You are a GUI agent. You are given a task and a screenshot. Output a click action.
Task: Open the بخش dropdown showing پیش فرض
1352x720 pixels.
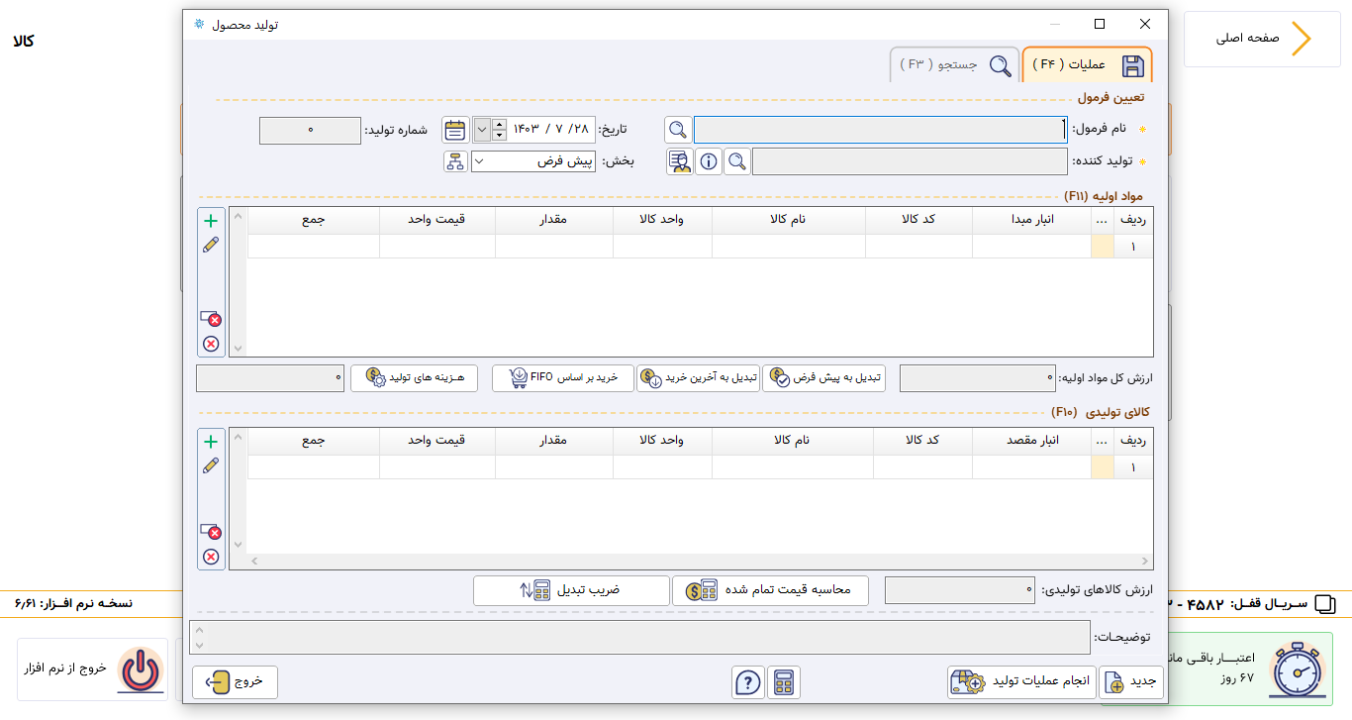[533, 160]
